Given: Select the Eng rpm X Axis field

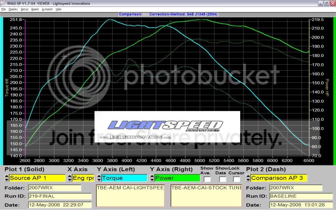Looking at the screenshot, I should click(x=83, y=178).
